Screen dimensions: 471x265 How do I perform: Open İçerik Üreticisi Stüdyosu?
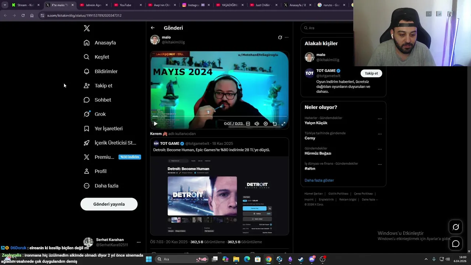tap(110, 143)
